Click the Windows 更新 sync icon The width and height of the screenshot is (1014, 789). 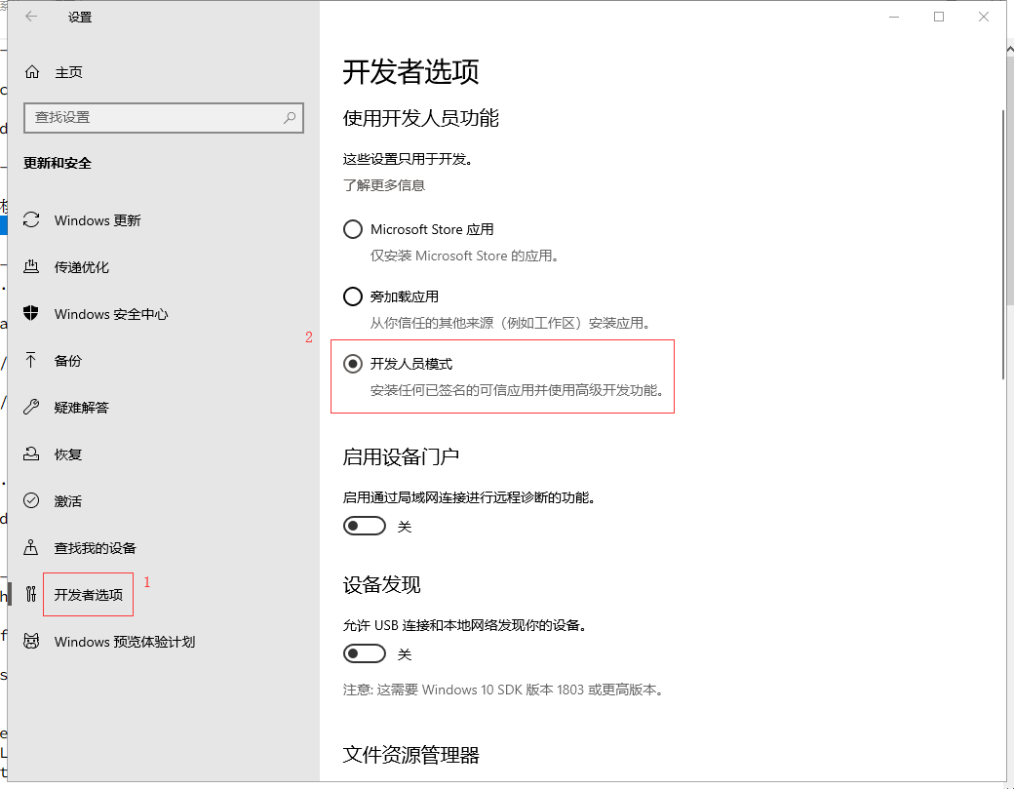[31, 219]
